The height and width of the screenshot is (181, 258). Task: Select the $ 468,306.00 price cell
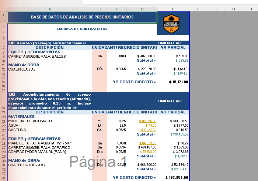pyautogui.click(x=142, y=165)
